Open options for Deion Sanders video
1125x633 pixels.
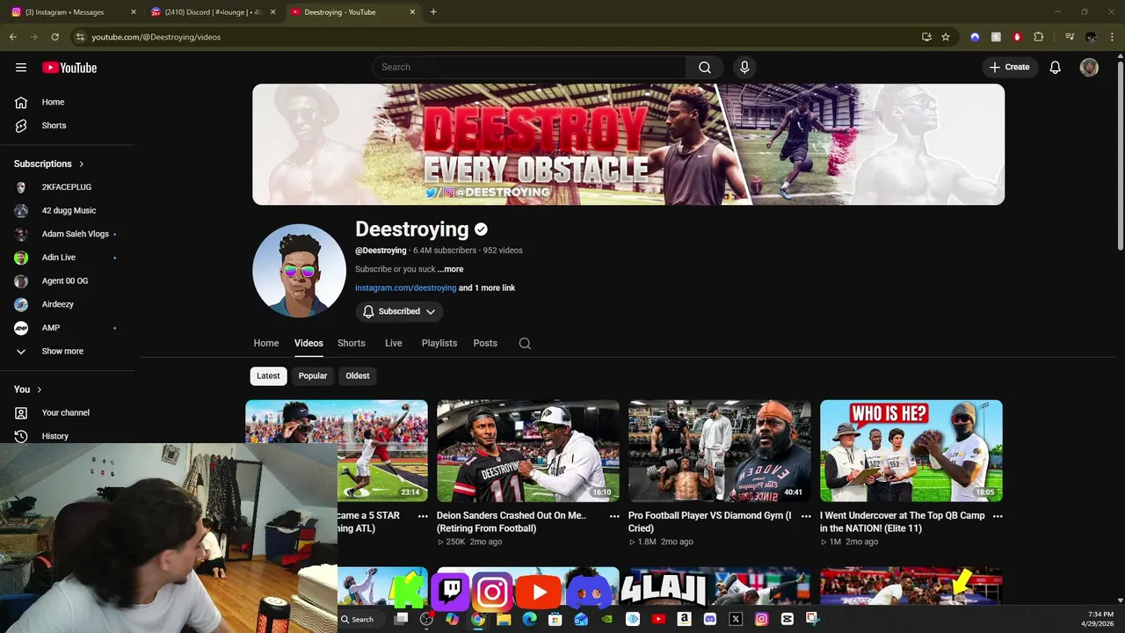tap(614, 516)
